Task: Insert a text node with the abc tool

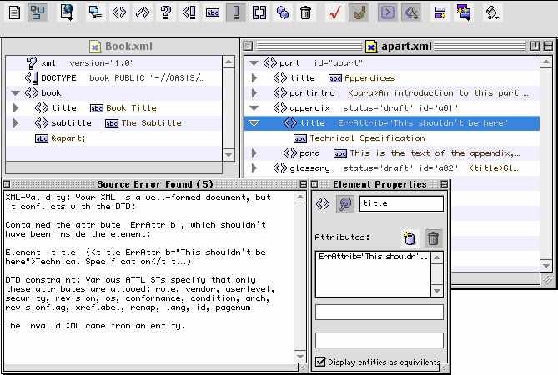Action: coord(213,12)
